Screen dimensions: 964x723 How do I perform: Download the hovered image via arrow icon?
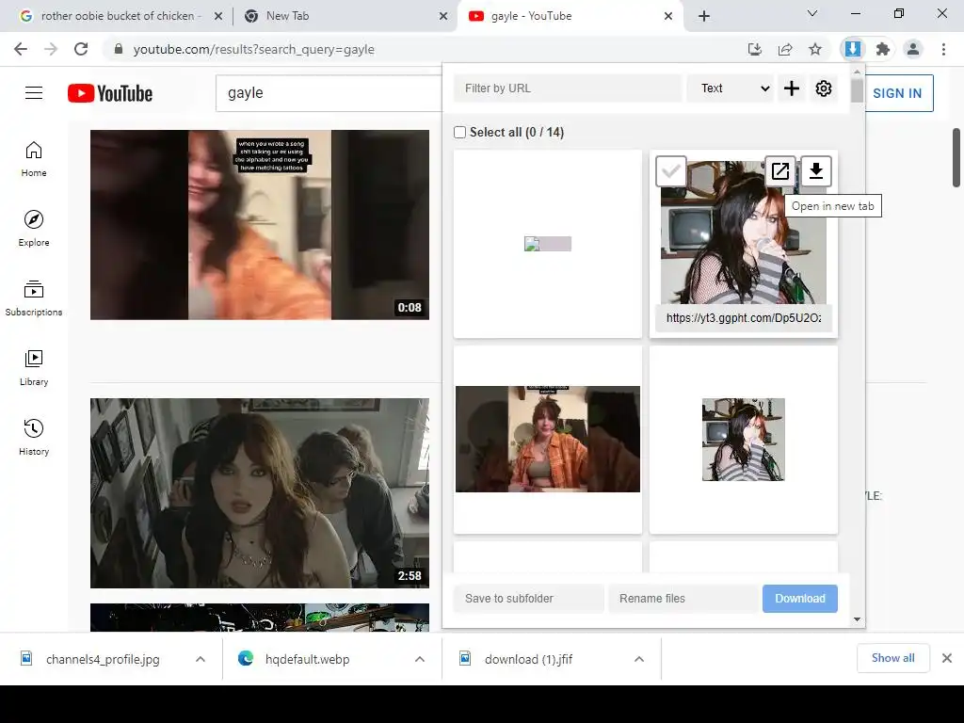click(816, 171)
